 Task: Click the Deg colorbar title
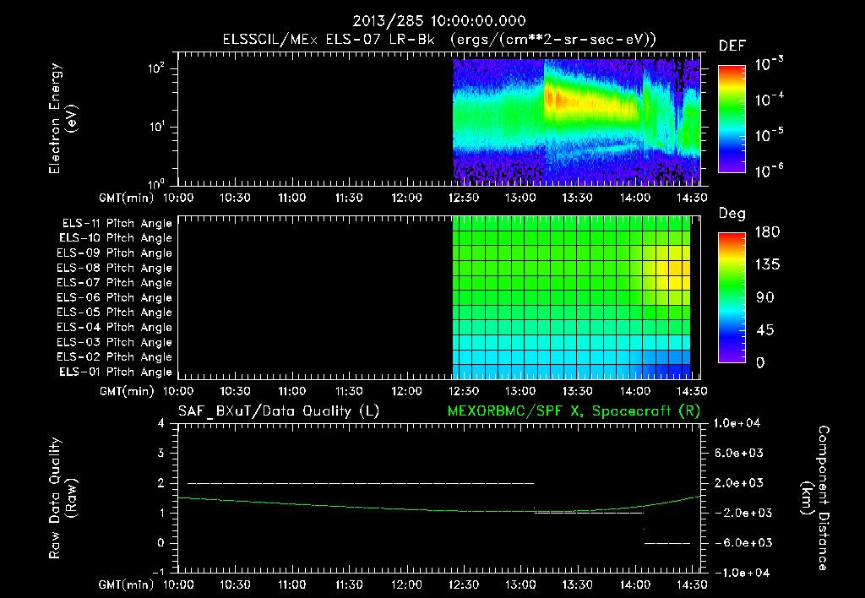click(732, 214)
